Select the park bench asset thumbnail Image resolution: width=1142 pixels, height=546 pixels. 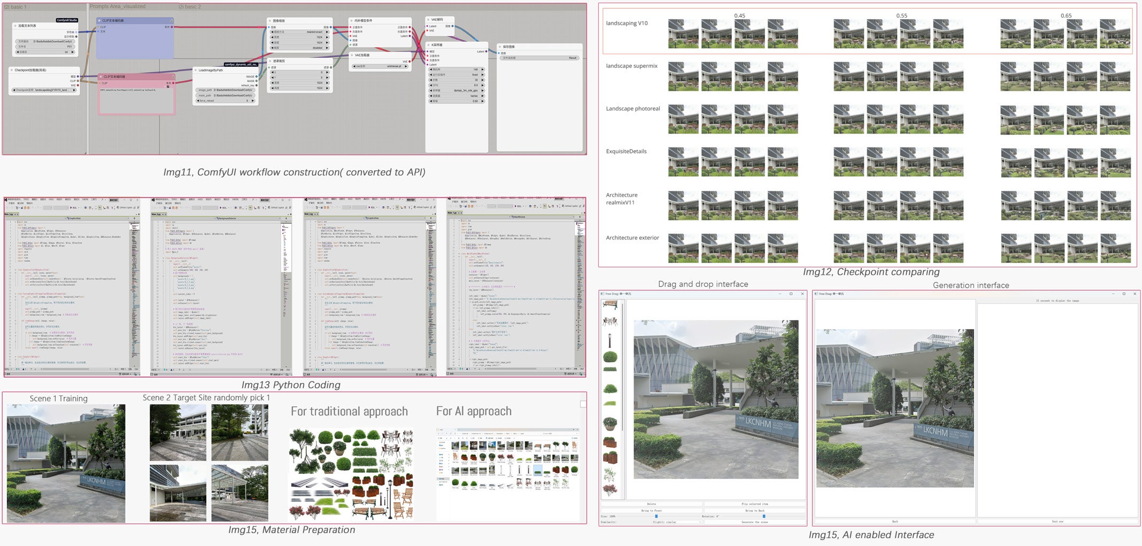click(x=610, y=305)
